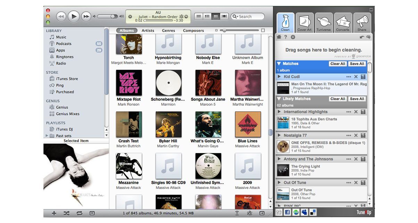Switch to the Artists tab
This screenshot has height=223, width=418.
148,31
